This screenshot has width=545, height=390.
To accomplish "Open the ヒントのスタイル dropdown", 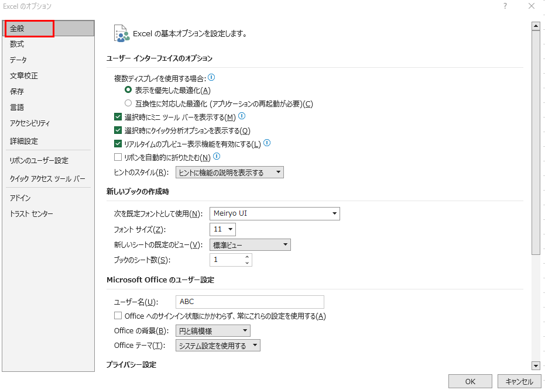I will tap(229, 172).
